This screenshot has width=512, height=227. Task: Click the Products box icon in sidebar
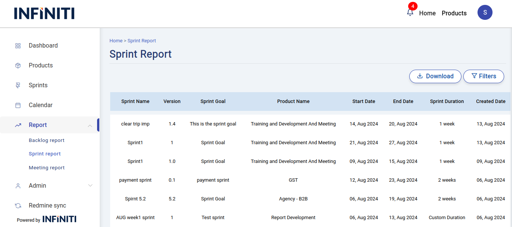pos(18,66)
